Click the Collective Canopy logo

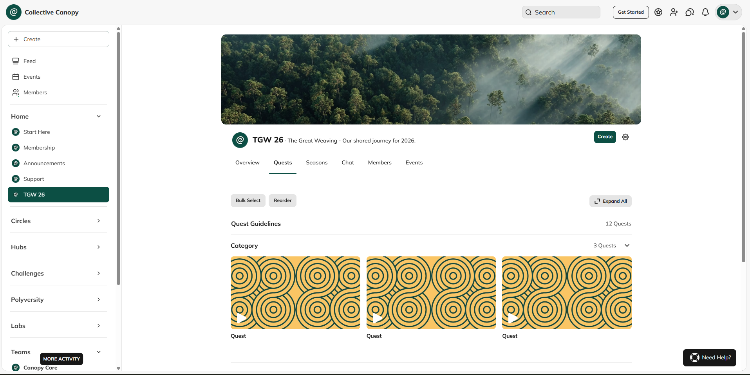pyautogui.click(x=14, y=12)
